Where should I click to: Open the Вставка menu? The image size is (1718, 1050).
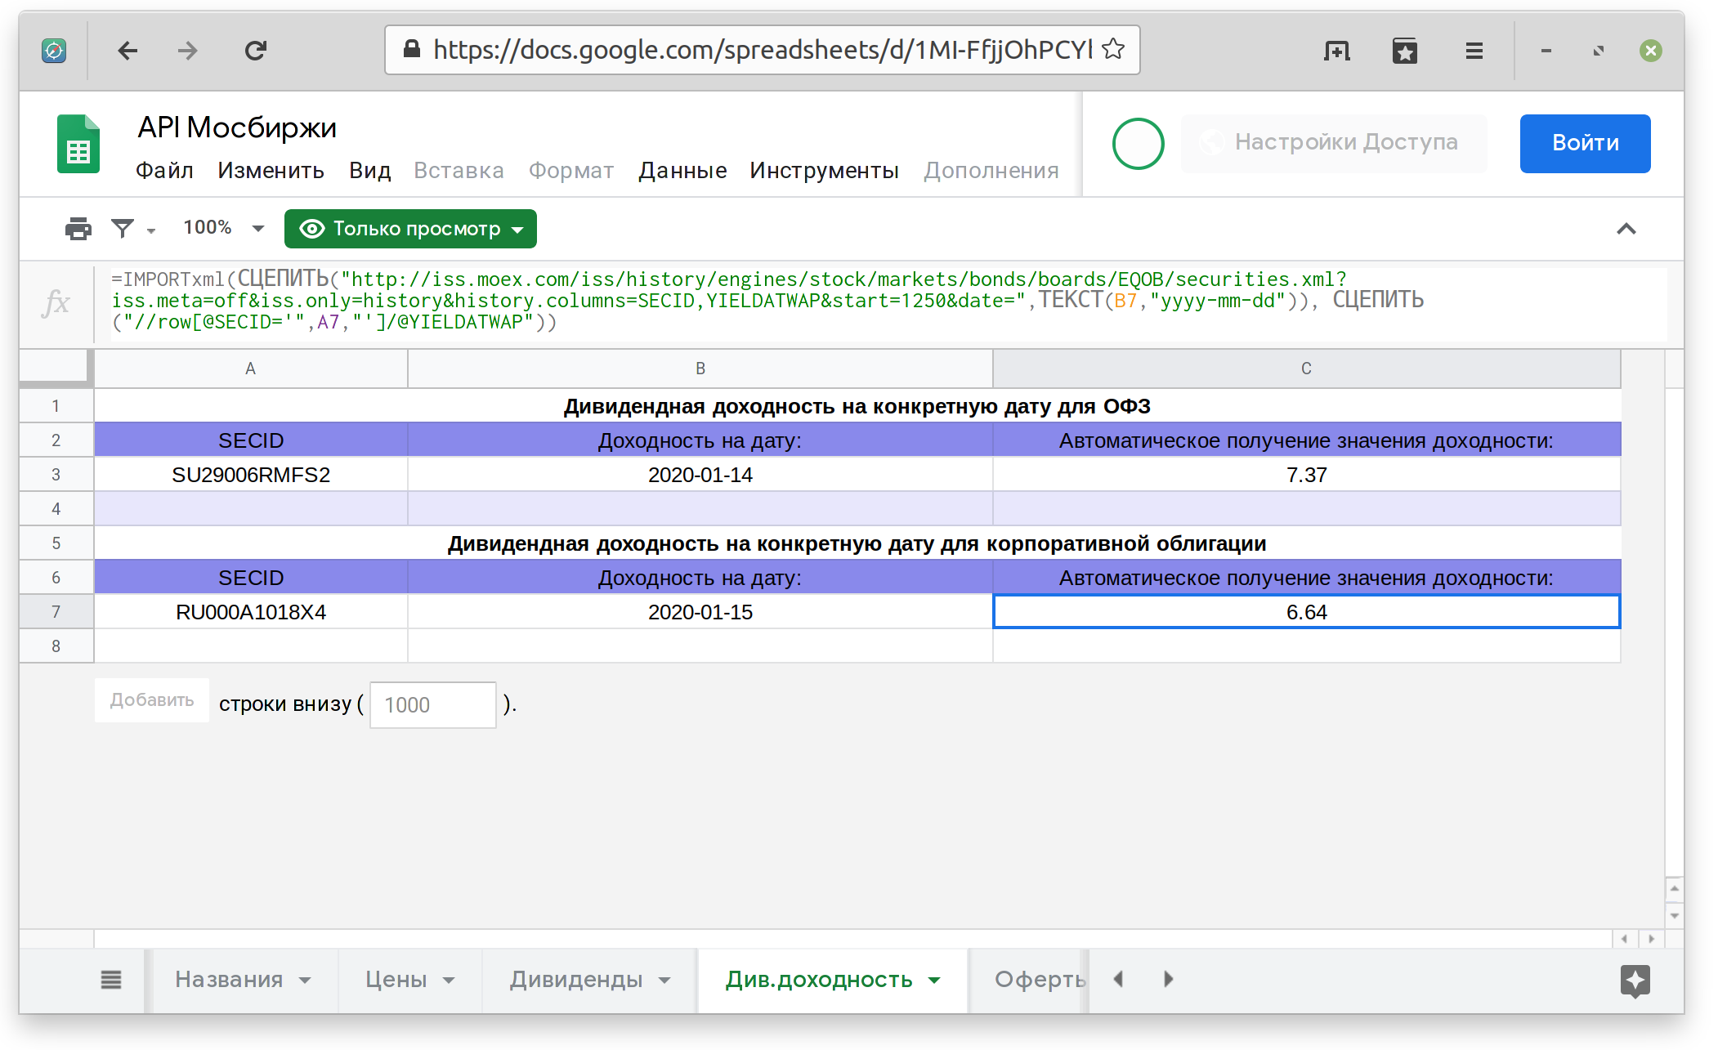459,171
